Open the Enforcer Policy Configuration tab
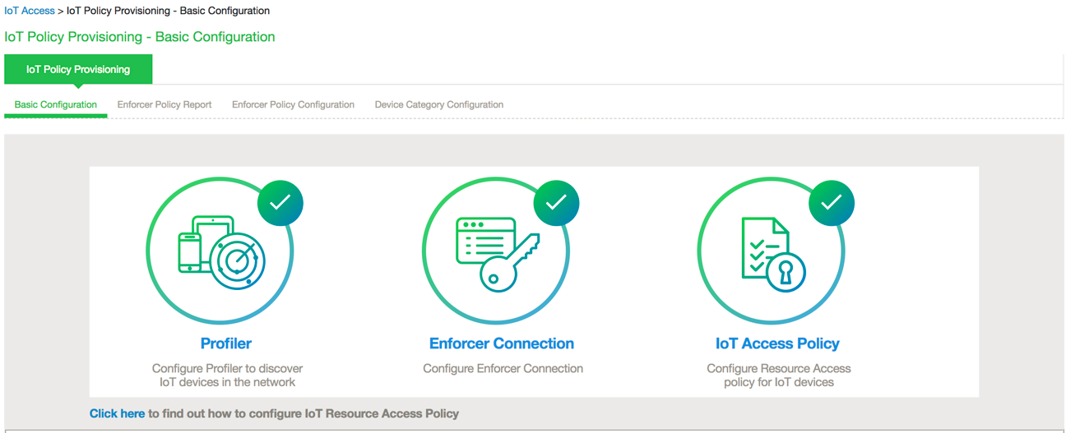The width and height of the screenshot is (1066, 433). click(293, 105)
